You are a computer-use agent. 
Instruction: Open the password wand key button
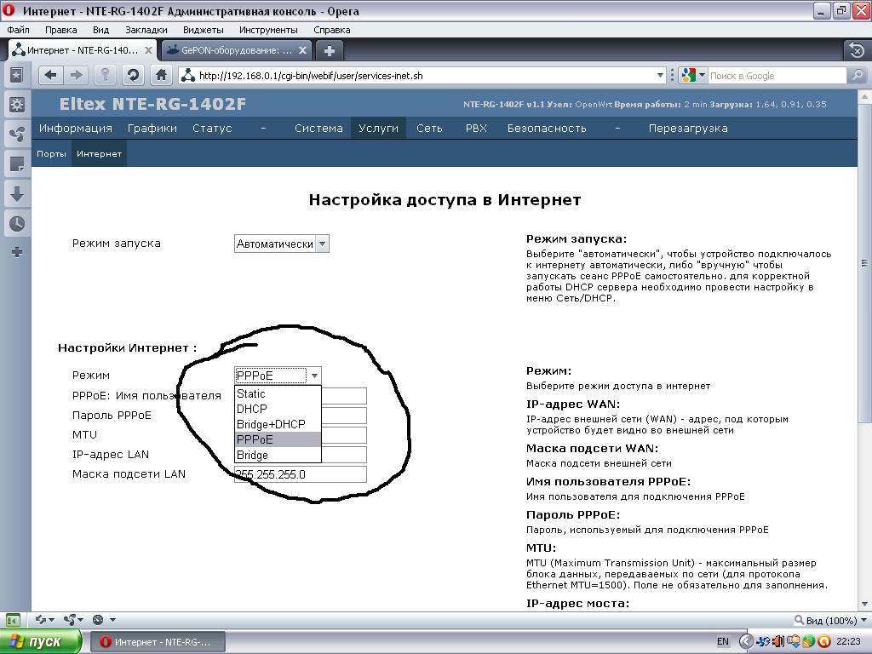tap(105, 75)
